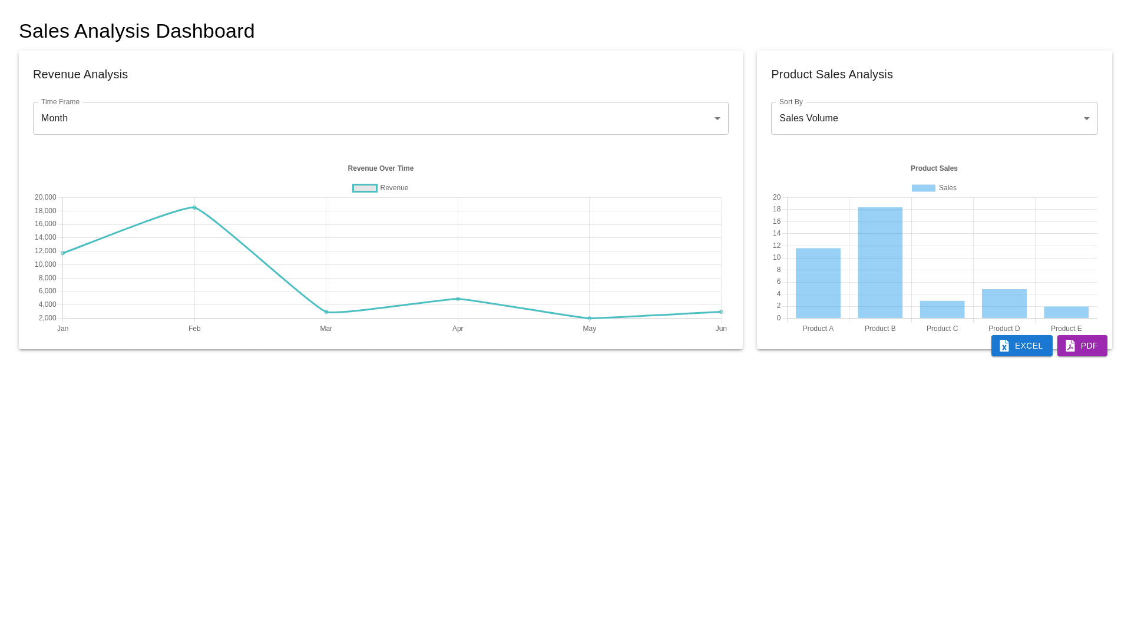Select the Sales Volume sort field
The image size is (1131, 636).
[925, 118]
